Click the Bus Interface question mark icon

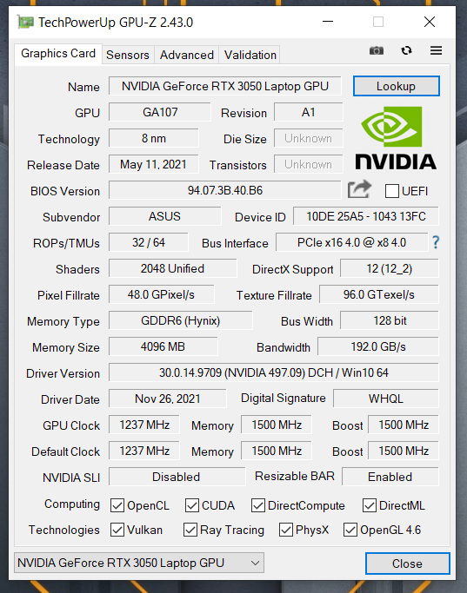[x=436, y=242]
